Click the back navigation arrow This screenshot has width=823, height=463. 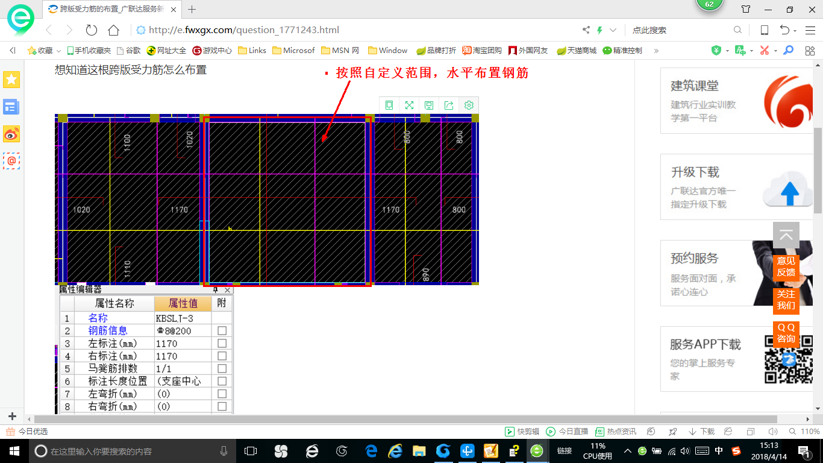point(49,30)
